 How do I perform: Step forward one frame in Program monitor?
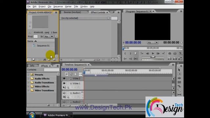pyautogui.click(x=158, y=53)
